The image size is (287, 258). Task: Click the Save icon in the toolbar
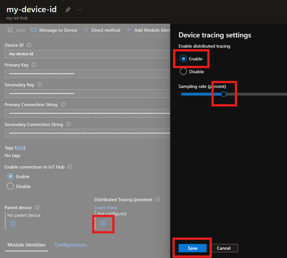click(x=16, y=30)
